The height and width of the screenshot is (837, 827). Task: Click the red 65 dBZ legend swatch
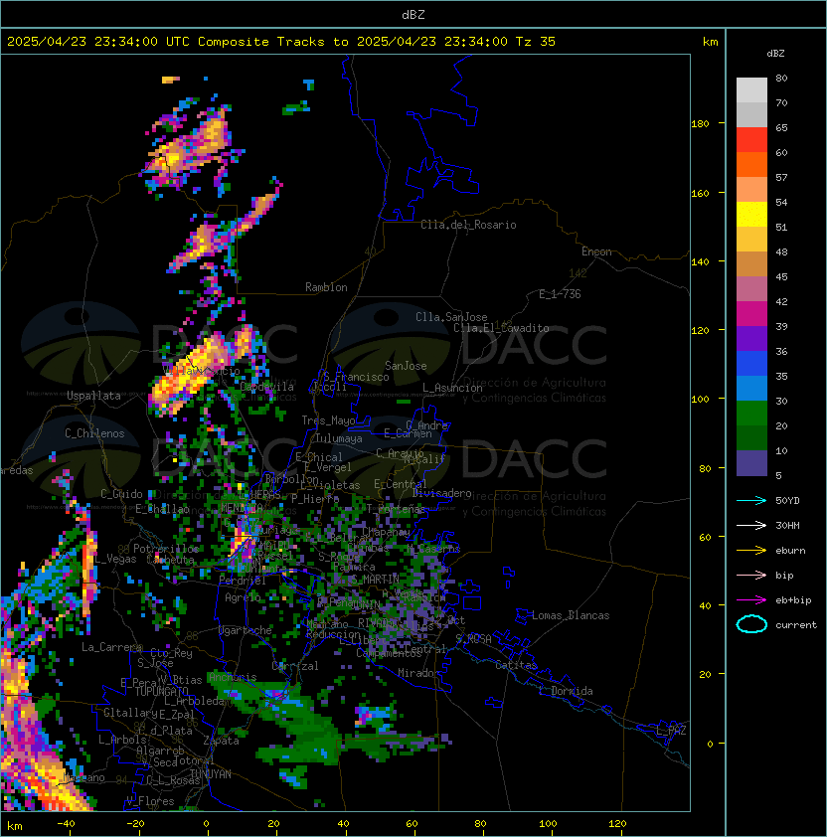[751, 139]
